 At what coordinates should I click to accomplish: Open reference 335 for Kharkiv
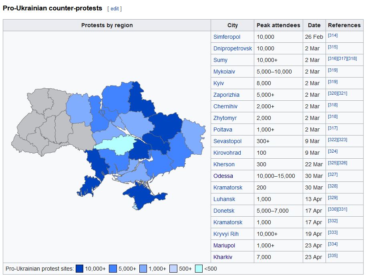click(x=332, y=256)
